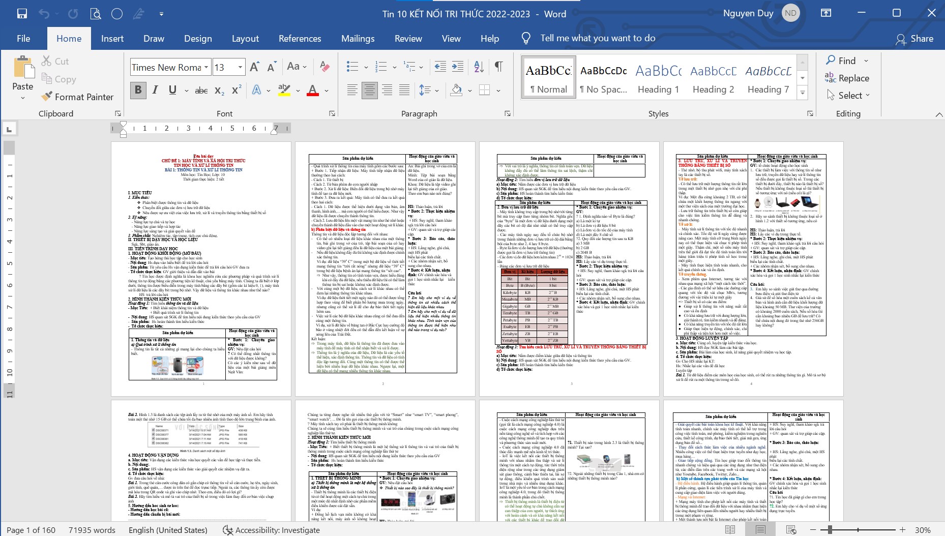Expand the Styles gallery More button

tap(803, 93)
